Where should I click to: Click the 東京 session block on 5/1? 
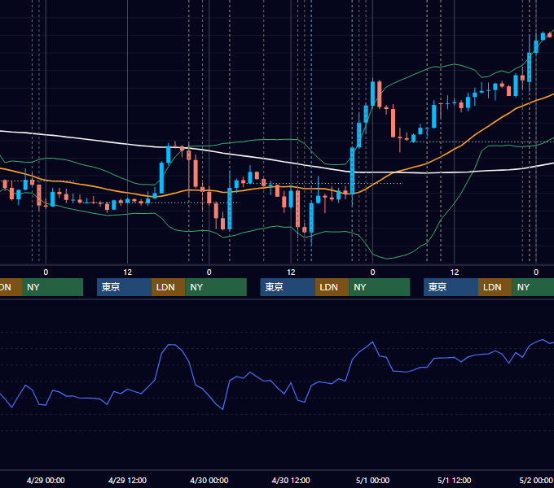point(451,287)
